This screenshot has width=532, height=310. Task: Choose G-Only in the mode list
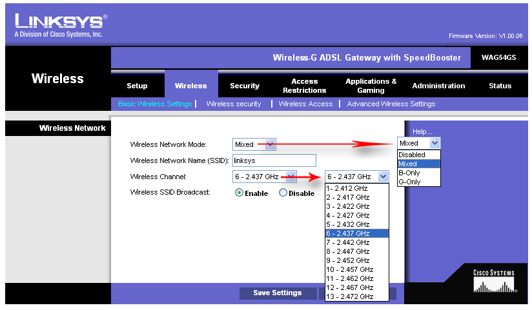click(x=418, y=182)
